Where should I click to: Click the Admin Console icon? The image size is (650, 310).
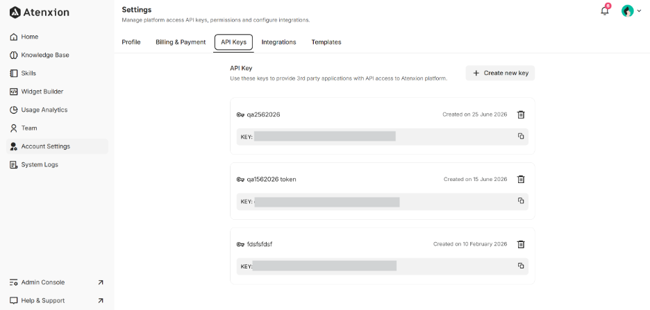[x=14, y=282]
